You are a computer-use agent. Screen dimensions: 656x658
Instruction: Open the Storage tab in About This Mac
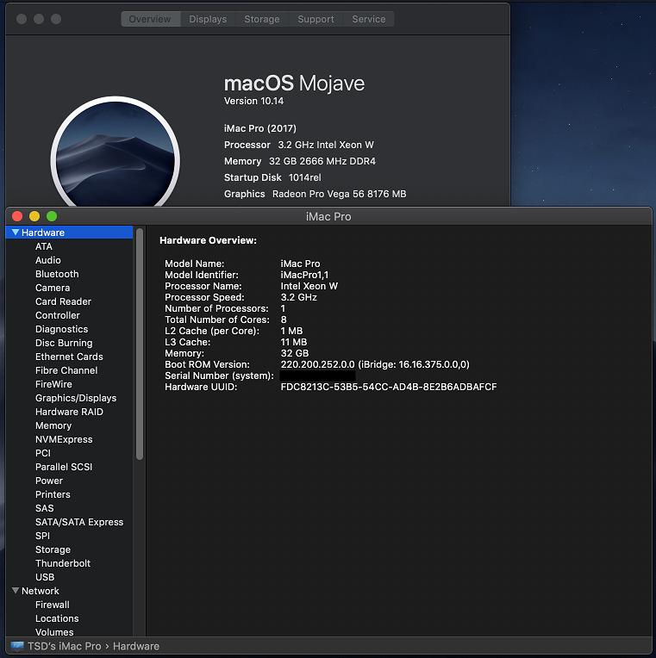262,19
